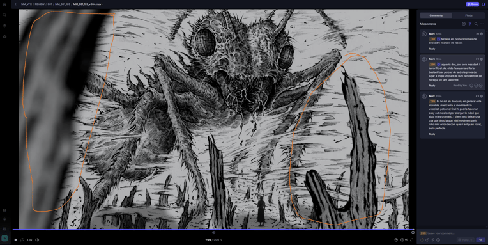Viewport: 488px width, 245px height.
Task: Reply to comment #2
Action: [x=432, y=86]
